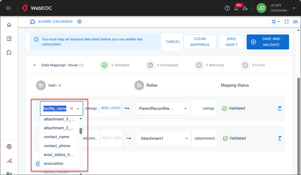Open the plugins puzzle sidebar icon
Image resolution: width=301 pixels, height=175 pixels.
tap(9, 53)
